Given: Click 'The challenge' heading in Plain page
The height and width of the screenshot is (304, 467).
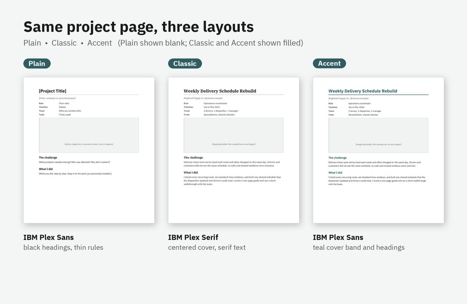Looking at the screenshot, I should pos(48,157).
